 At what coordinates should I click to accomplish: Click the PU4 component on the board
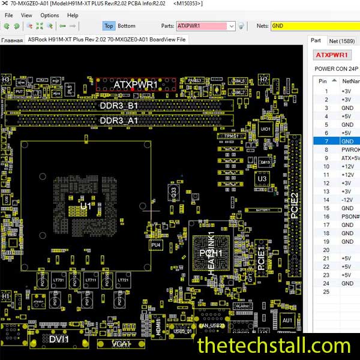click(156, 245)
